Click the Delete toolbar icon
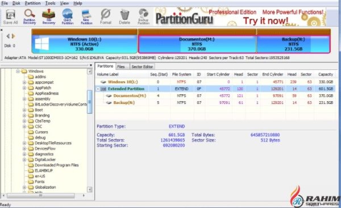 click(x=124, y=16)
